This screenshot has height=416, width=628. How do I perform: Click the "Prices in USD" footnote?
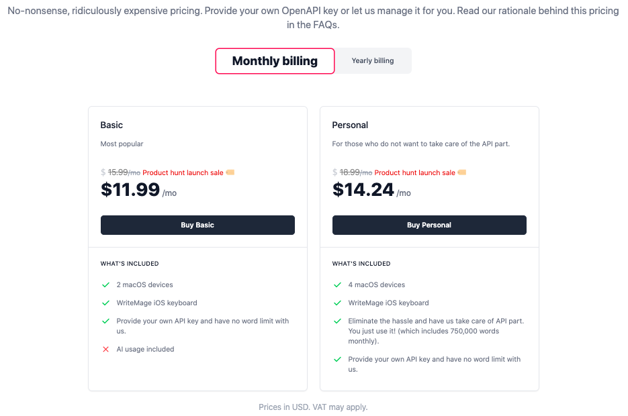coord(314,407)
